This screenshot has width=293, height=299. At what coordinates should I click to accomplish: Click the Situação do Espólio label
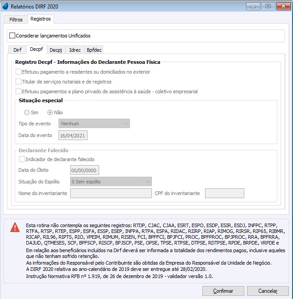coord(39,182)
